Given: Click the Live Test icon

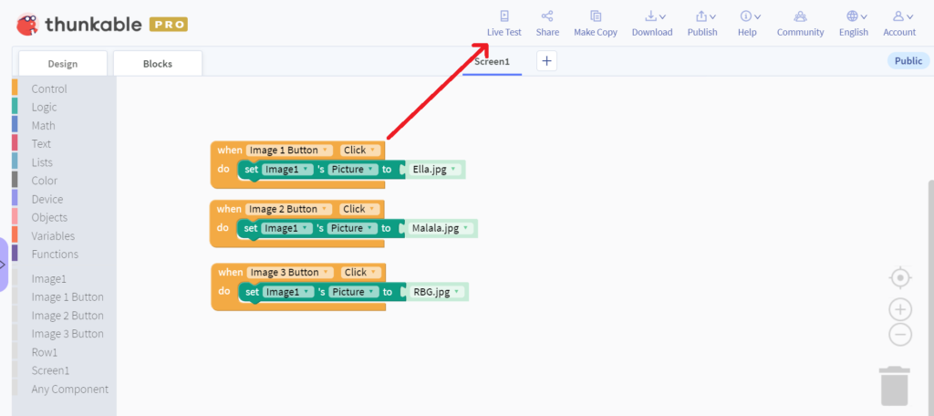Looking at the screenshot, I should 503,16.
